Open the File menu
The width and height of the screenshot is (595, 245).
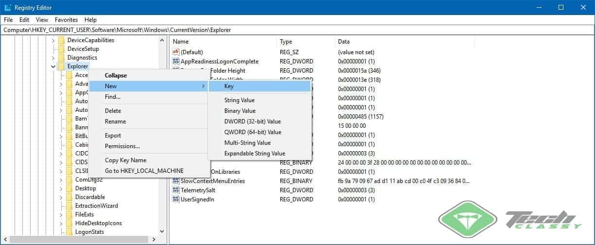(8, 20)
